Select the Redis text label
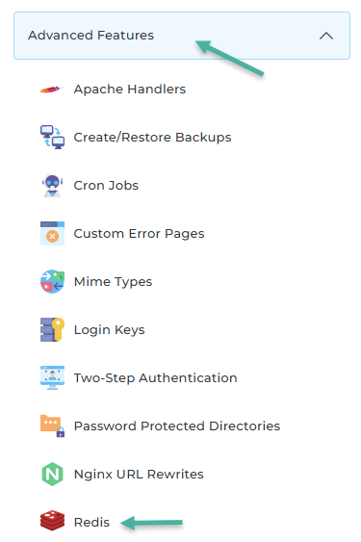This screenshot has height=542, width=361. [x=91, y=523]
